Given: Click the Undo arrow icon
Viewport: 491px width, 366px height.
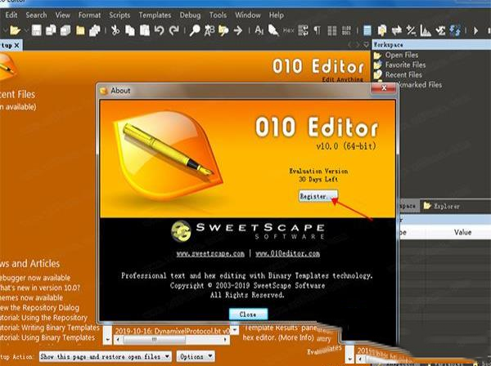Looking at the screenshot, I should coord(159,30).
